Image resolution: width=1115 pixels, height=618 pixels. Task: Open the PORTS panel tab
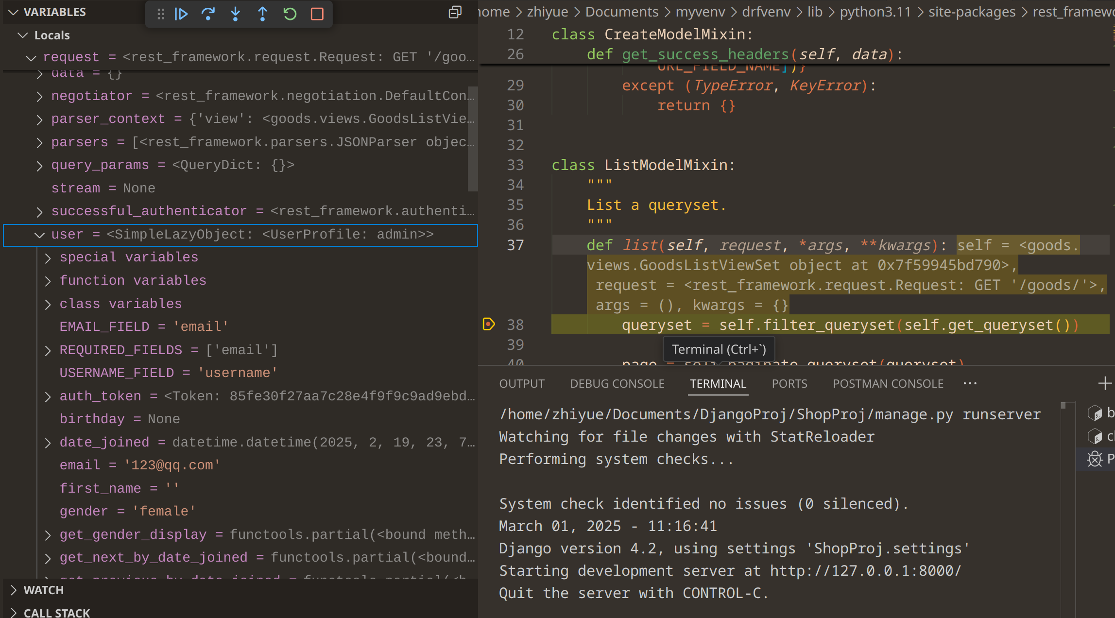tap(789, 384)
